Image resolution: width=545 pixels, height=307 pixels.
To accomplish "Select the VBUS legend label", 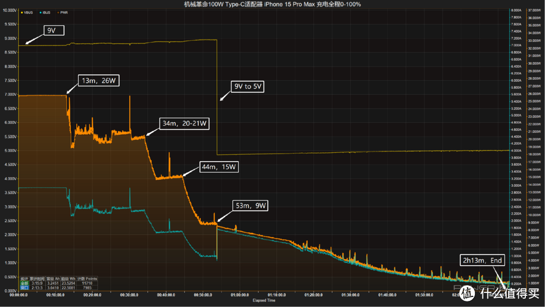I will (x=28, y=13).
